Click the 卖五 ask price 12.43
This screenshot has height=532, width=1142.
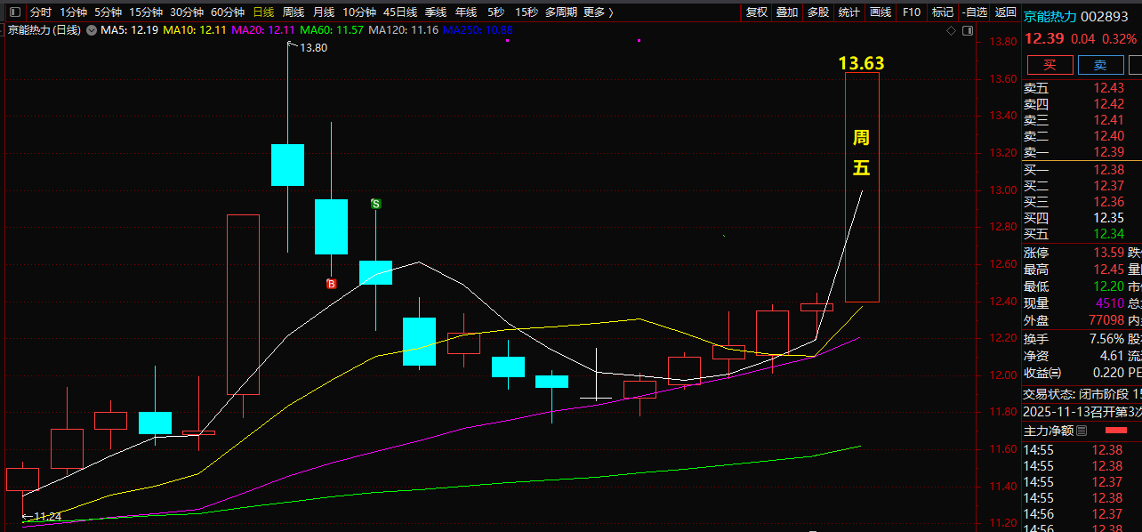pyautogui.click(x=1109, y=88)
